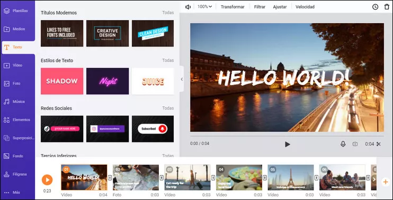Image resolution: width=393 pixels, height=200 pixels.
Task: Open the clock duration icon
Action: (375, 7)
